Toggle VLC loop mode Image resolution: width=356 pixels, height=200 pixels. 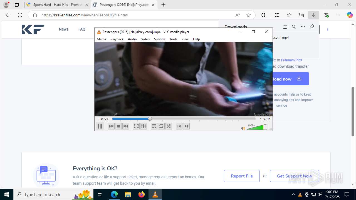point(161,126)
